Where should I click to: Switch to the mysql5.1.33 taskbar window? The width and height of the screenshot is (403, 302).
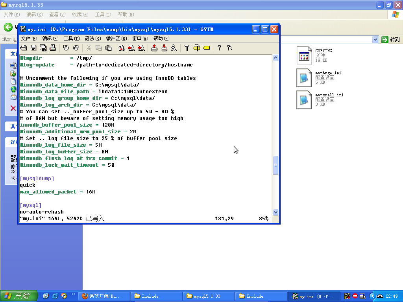click(x=209, y=296)
